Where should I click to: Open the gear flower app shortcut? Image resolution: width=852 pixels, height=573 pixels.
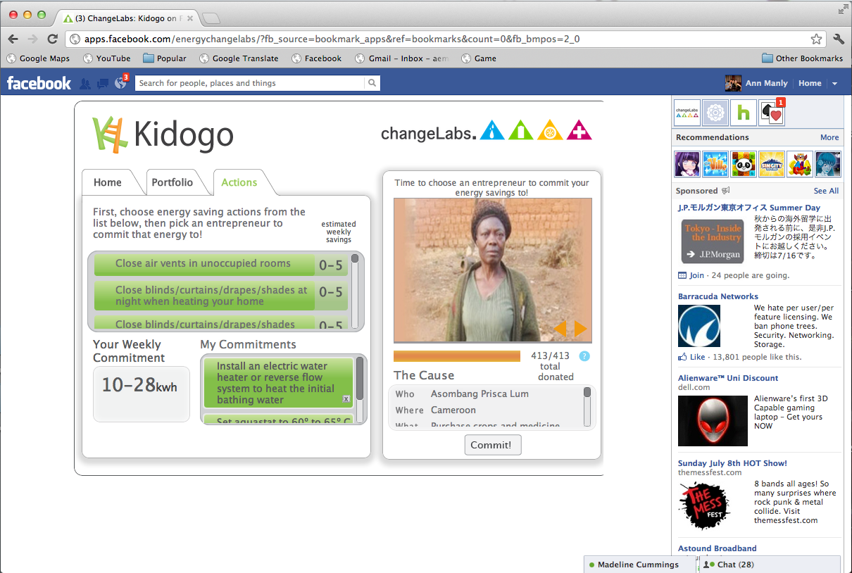click(715, 113)
